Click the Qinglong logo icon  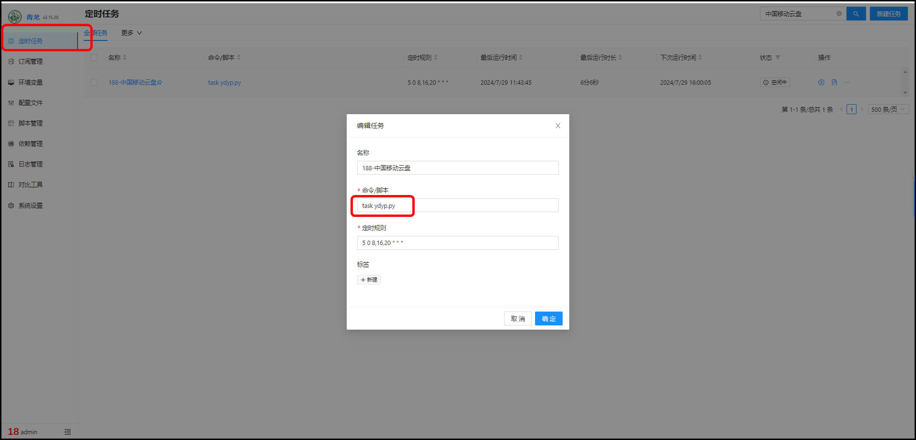tap(15, 17)
